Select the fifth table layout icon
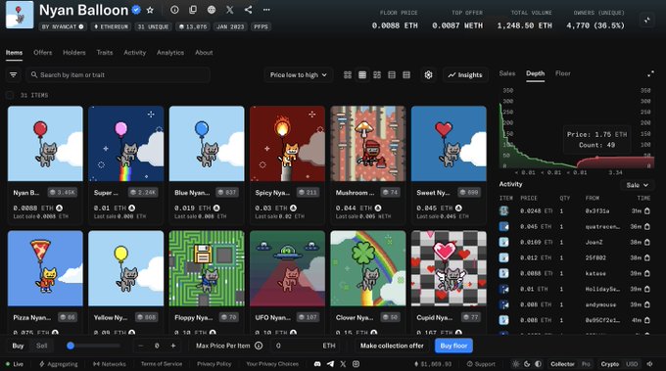The image size is (666, 371). coord(406,74)
